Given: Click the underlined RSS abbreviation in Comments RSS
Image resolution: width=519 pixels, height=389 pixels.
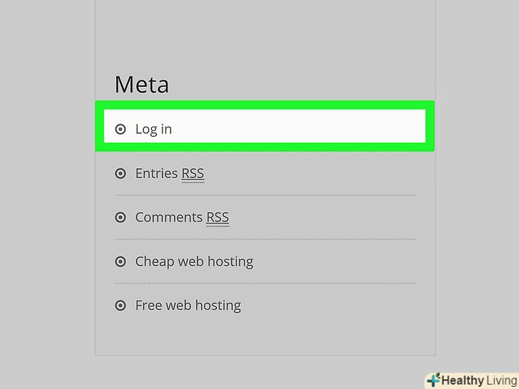Looking at the screenshot, I should [217, 217].
